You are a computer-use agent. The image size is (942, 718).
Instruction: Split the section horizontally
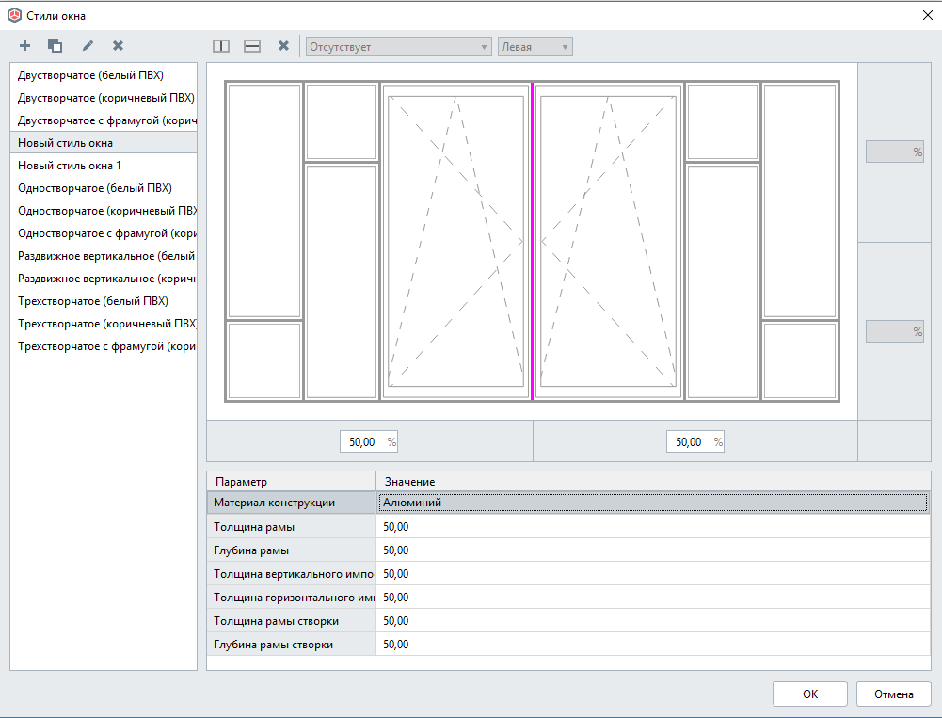point(252,46)
